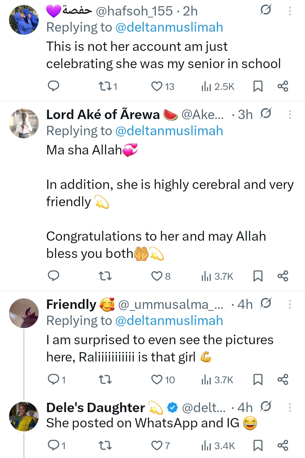Retweet Lord Aké of Ãrewa's reply
Viewport: 305px width, 458px height.
(105, 276)
